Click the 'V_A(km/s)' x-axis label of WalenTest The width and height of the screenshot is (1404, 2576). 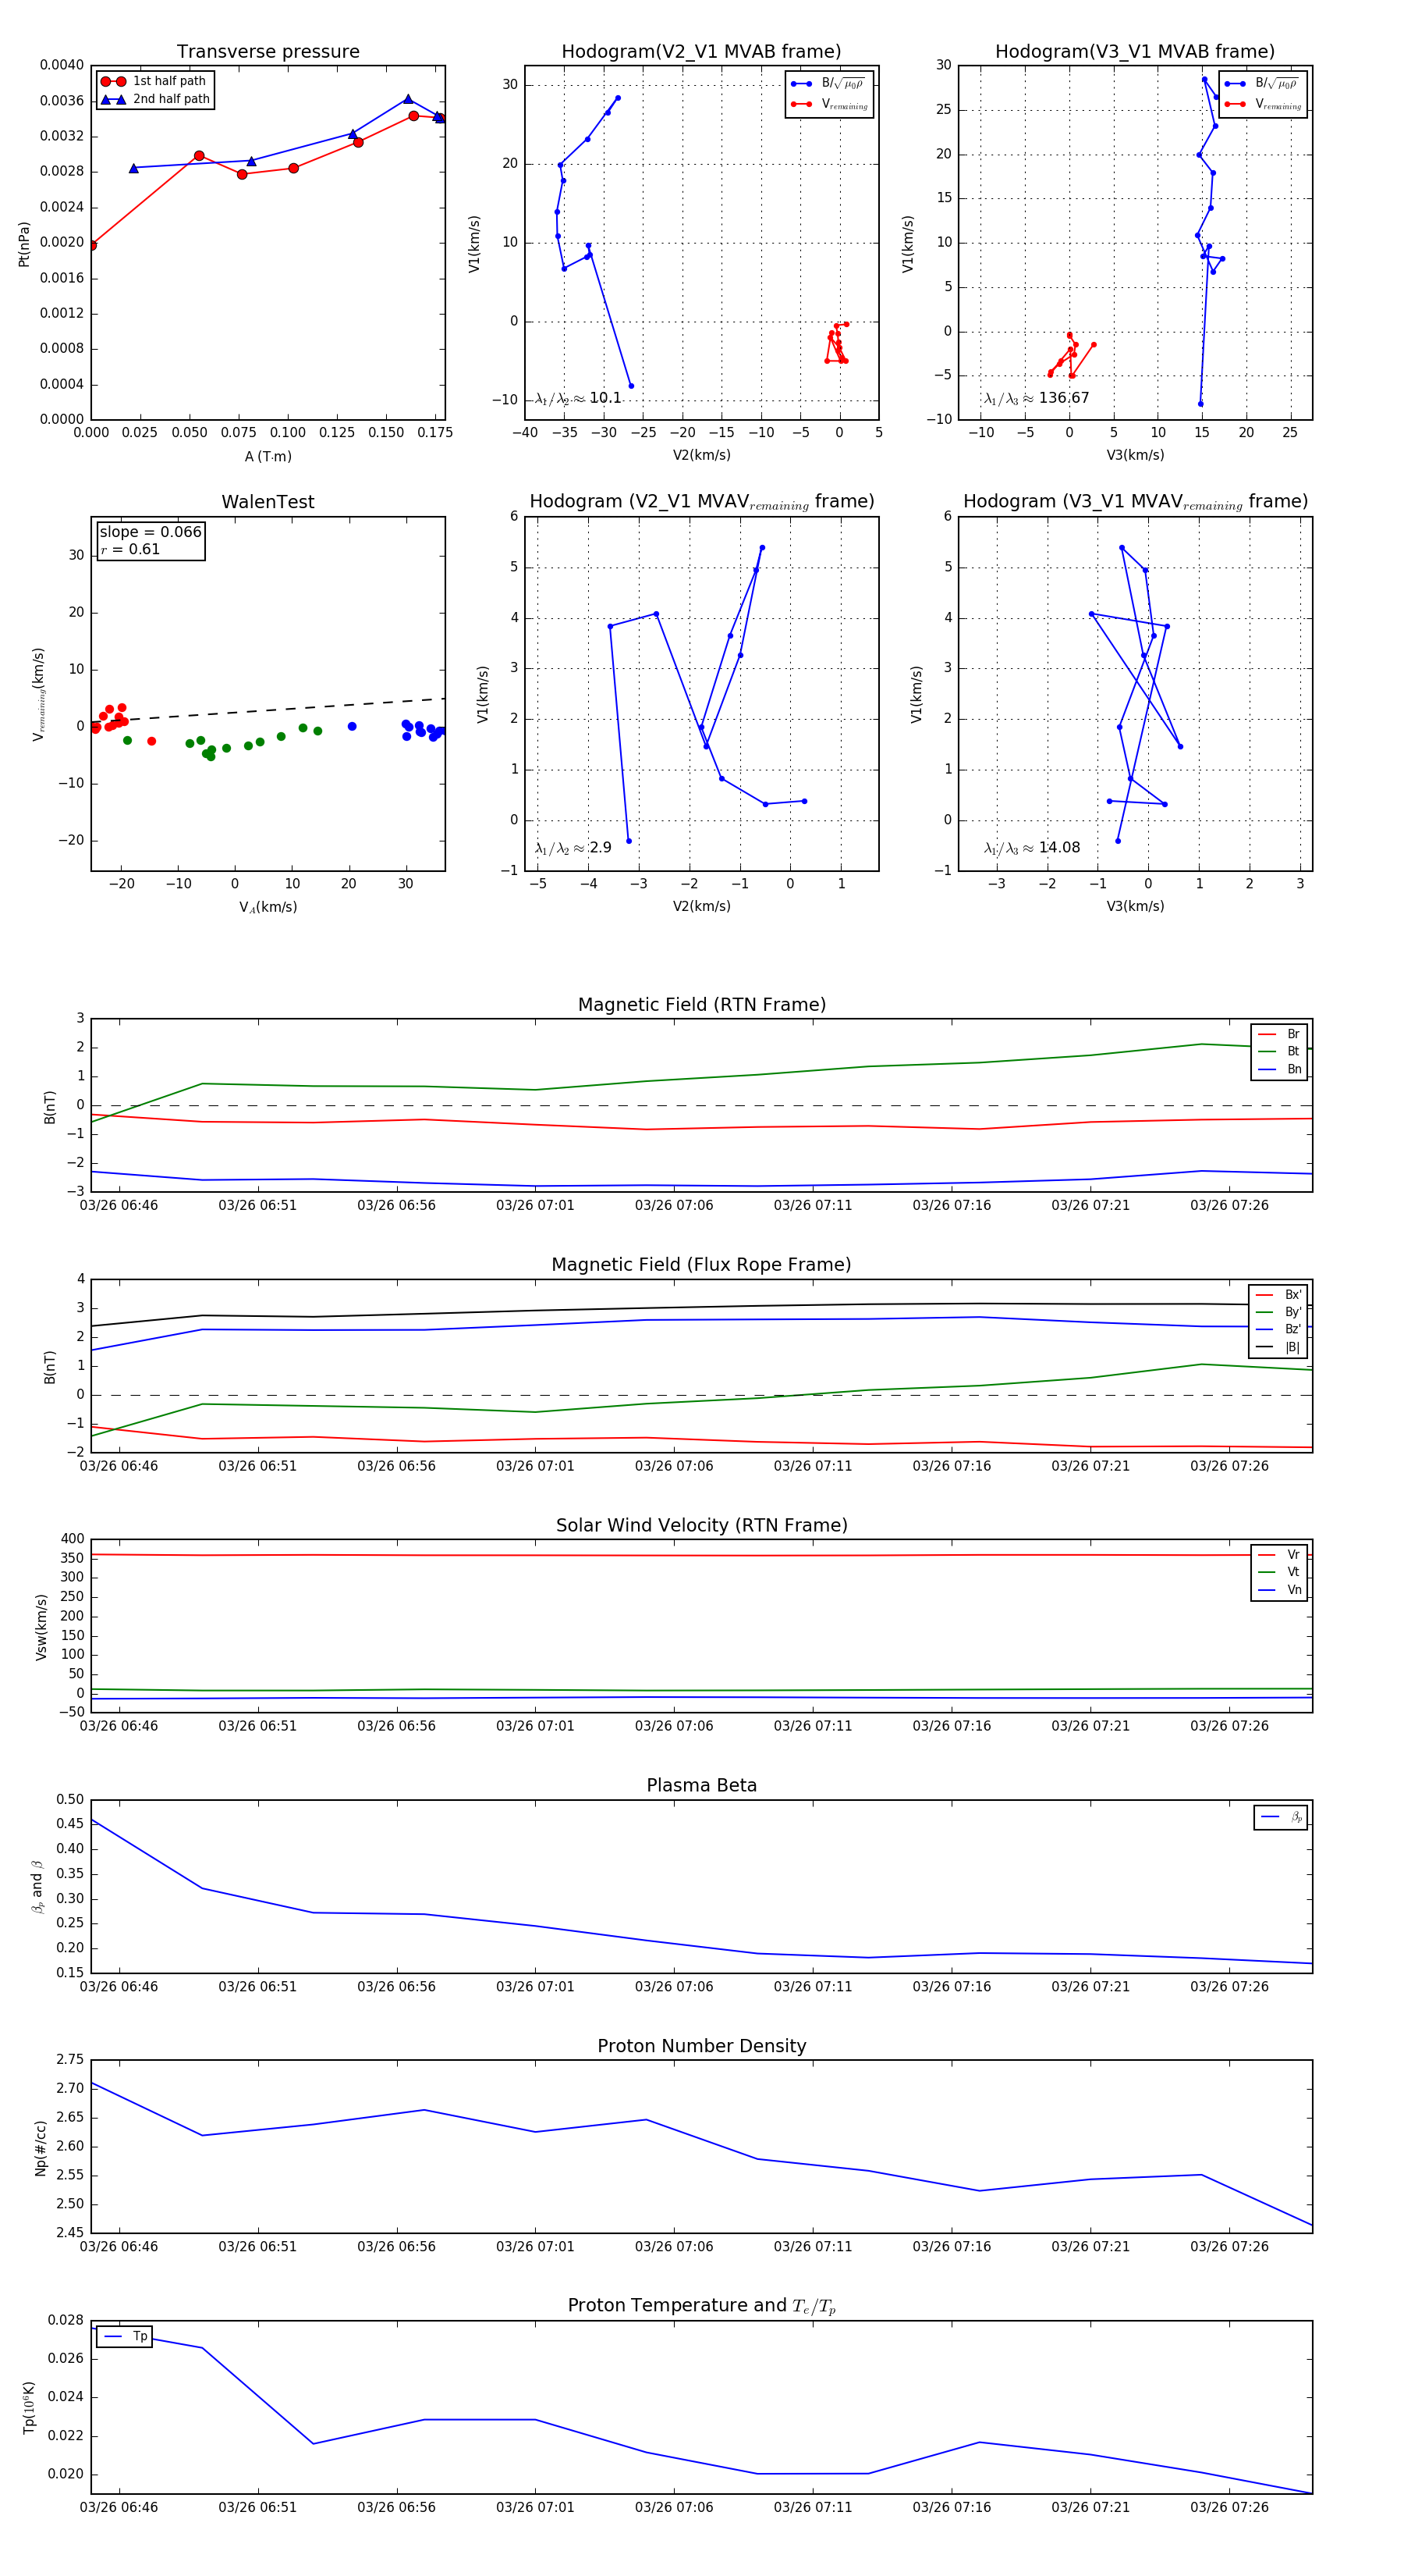268,908
